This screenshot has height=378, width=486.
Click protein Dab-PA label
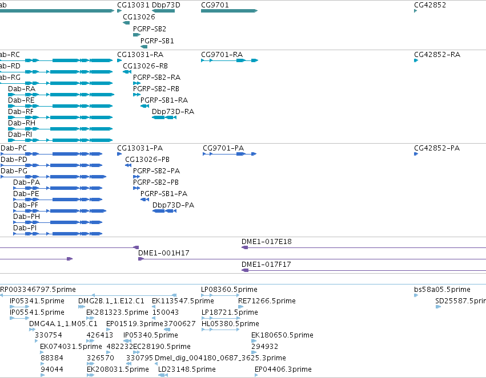click(26, 182)
